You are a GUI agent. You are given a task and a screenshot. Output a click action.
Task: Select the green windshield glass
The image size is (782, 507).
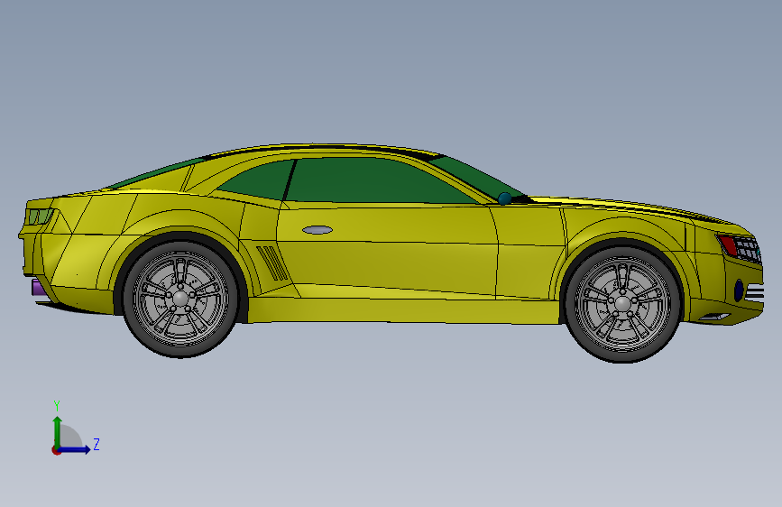point(476,176)
